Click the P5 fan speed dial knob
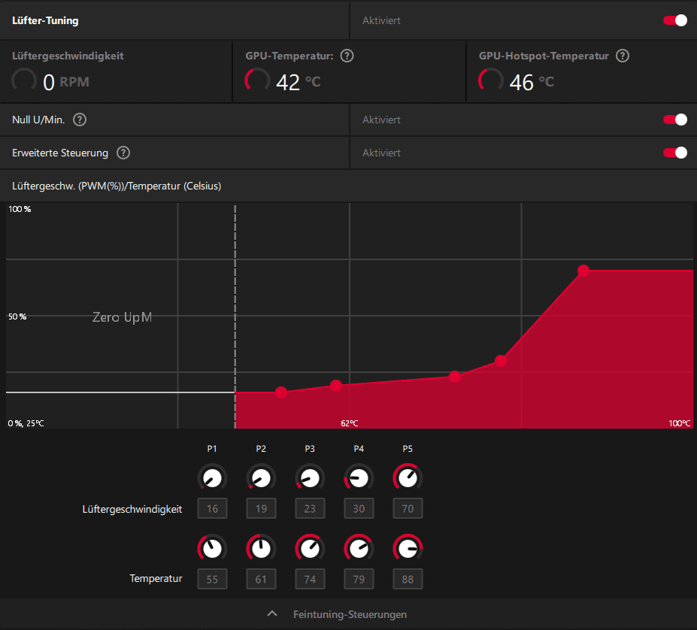The image size is (697, 630). pyautogui.click(x=408, y=478)
